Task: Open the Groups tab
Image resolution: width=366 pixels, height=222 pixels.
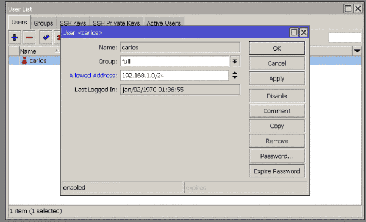Action: click(43, 23)
